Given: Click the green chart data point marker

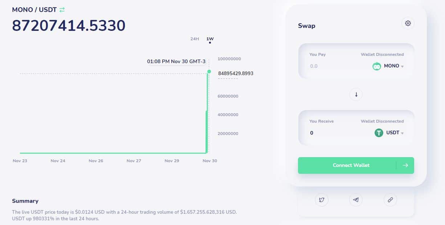Looking at the screenshot, I should pos(209,71).
